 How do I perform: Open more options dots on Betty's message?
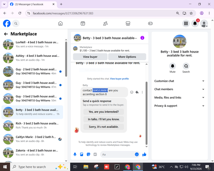pyautogui.click(x=142, y=92)
